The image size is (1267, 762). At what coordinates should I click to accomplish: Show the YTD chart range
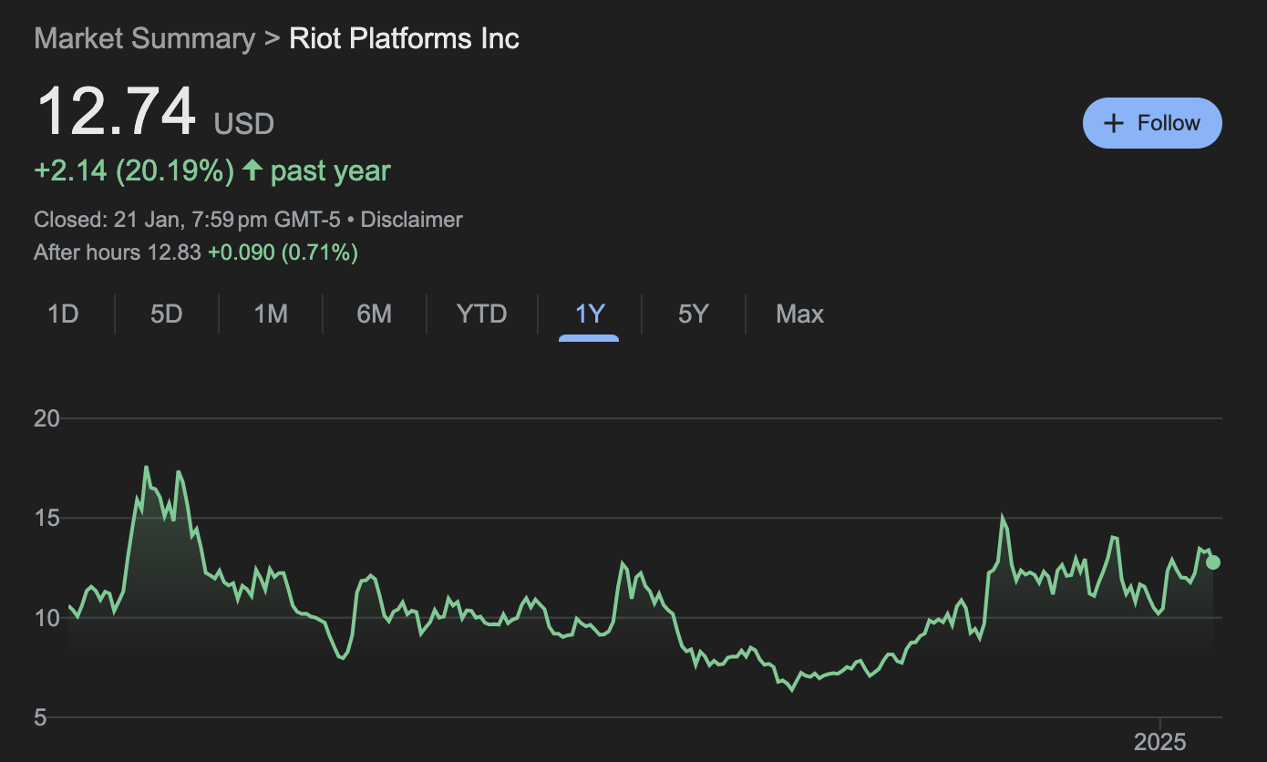pos(481,314)
